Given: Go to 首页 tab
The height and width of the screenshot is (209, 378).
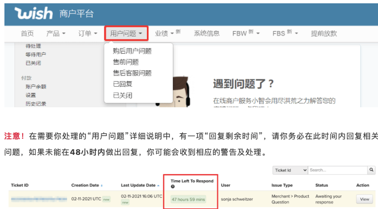Looking at the screenshot, I should [27, 33].
